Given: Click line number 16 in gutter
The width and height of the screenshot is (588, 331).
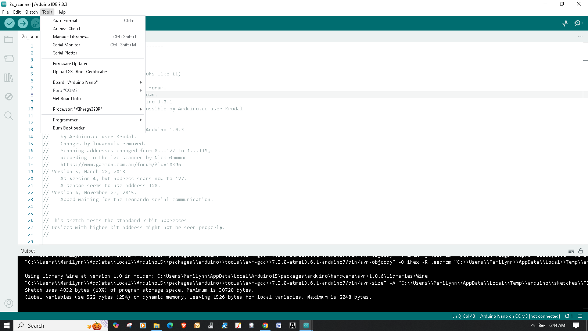Looking at the screenshot, I should point(31,151).
